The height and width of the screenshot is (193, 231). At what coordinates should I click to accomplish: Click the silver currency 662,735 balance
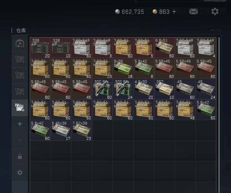[130, 12]
